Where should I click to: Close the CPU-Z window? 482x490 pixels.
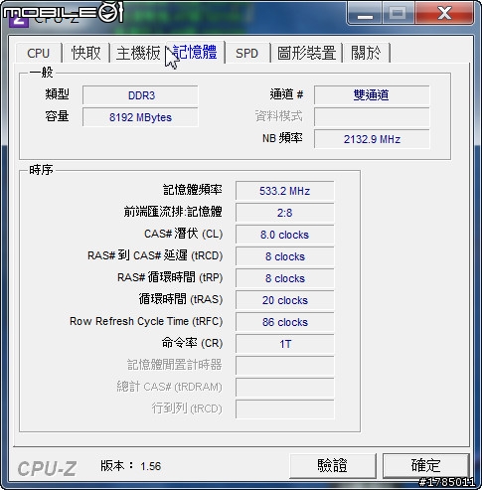[444, 13]
